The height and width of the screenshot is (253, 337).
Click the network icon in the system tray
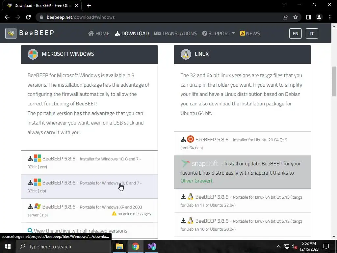tap(287, 246)
